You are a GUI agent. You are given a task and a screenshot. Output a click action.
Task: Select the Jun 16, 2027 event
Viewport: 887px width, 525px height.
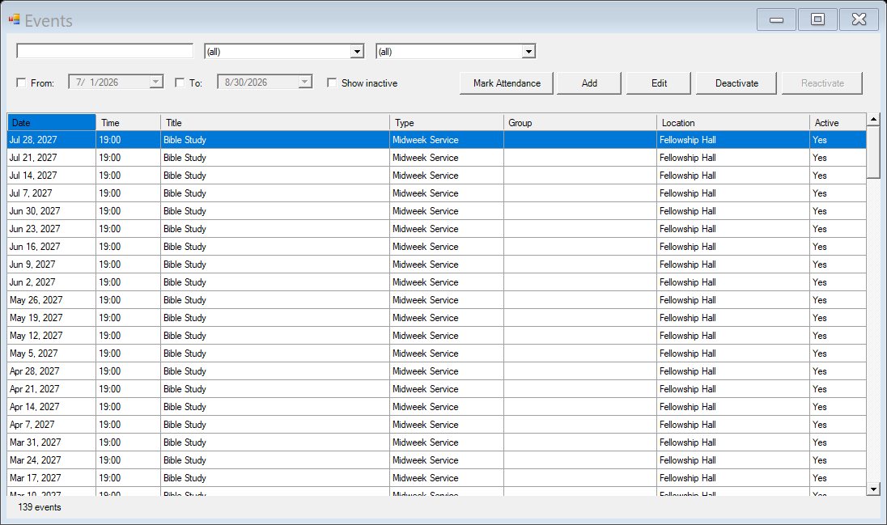tap(436, 247)
